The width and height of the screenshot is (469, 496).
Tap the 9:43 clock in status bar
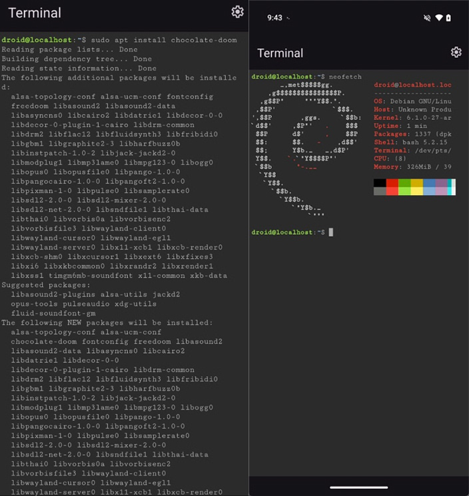(274, 18)
